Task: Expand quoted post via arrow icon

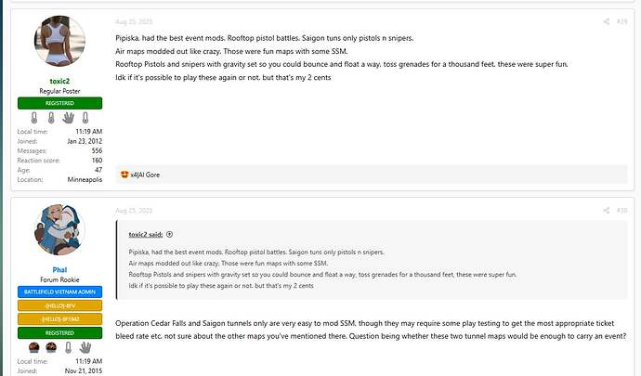Action: [170, 235]
